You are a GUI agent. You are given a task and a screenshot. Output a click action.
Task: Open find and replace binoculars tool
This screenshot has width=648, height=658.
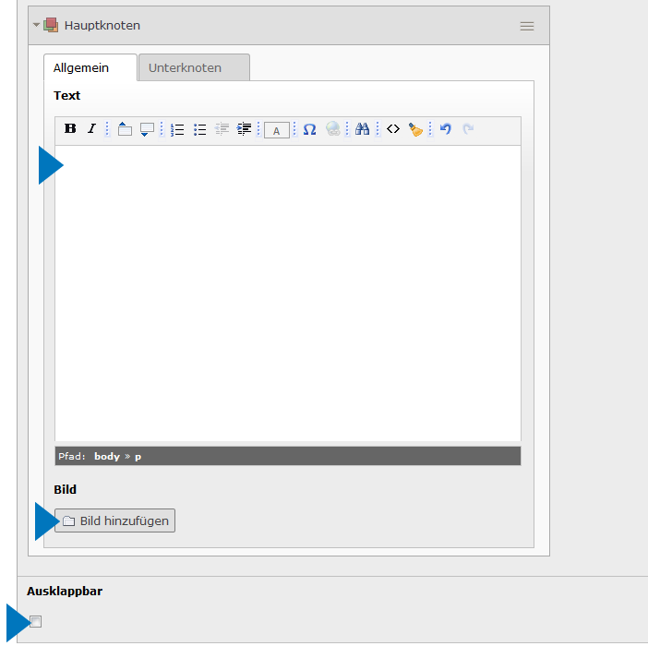pos(362,129)
